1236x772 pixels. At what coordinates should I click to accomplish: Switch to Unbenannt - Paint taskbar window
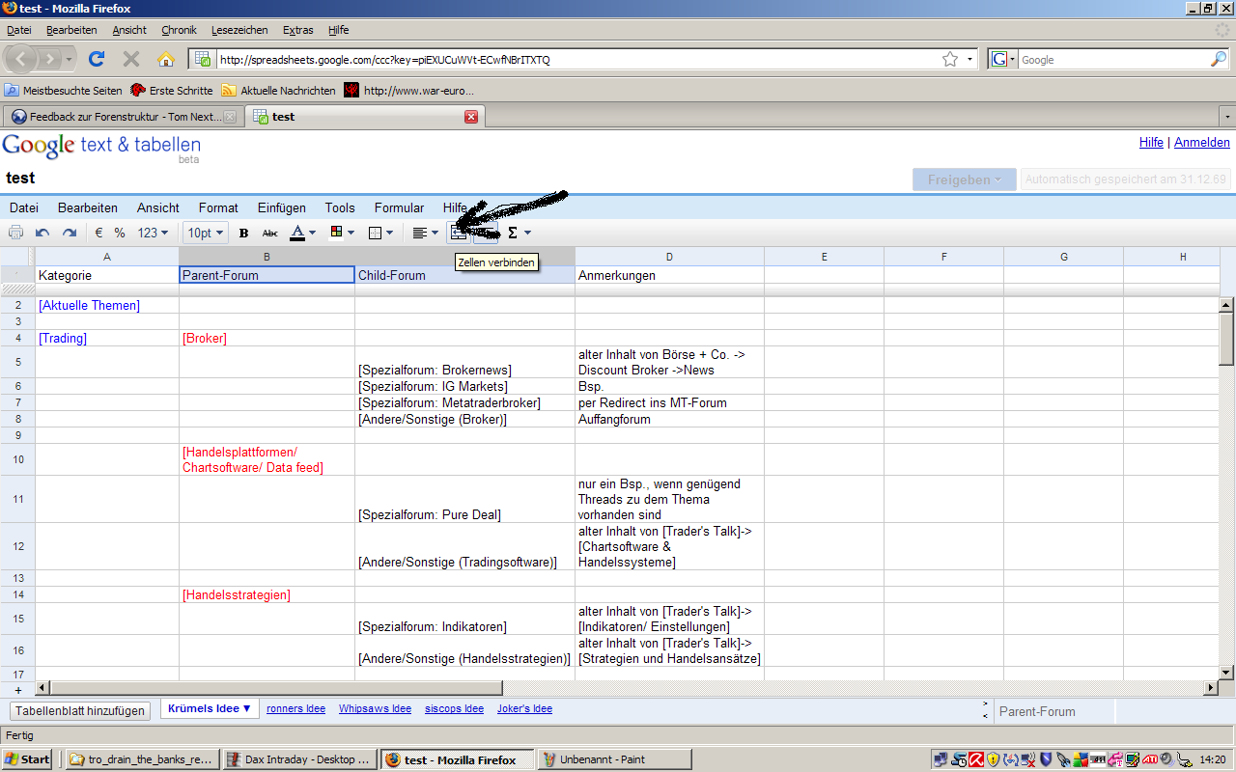[x=614, y=759]
